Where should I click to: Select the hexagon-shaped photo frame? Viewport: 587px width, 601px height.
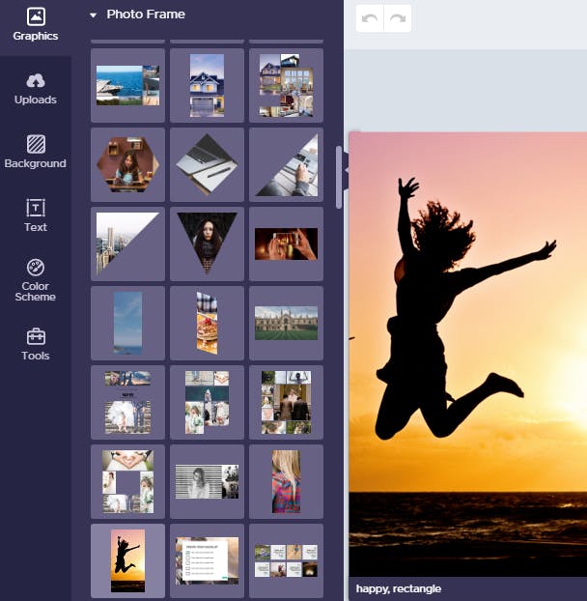(127, 164)
